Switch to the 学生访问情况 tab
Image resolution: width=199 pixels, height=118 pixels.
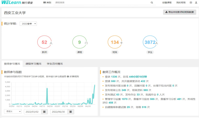(55, 64)
